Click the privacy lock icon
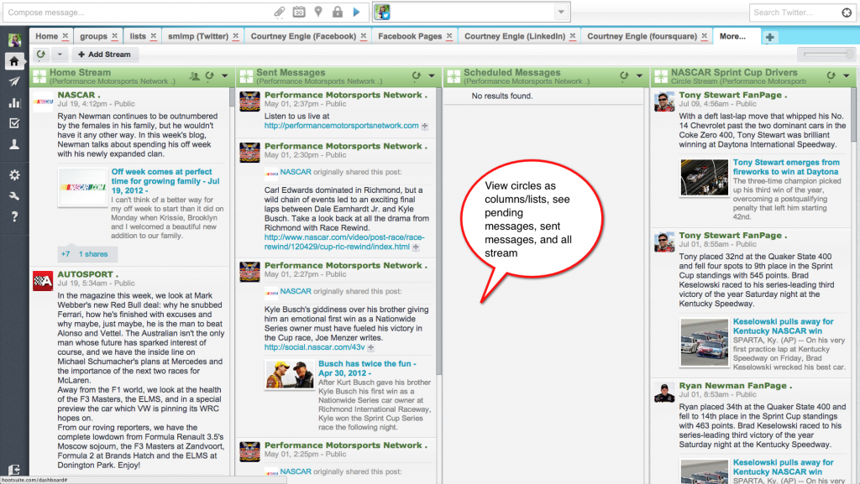860x484 pixels. coord(338,12)
